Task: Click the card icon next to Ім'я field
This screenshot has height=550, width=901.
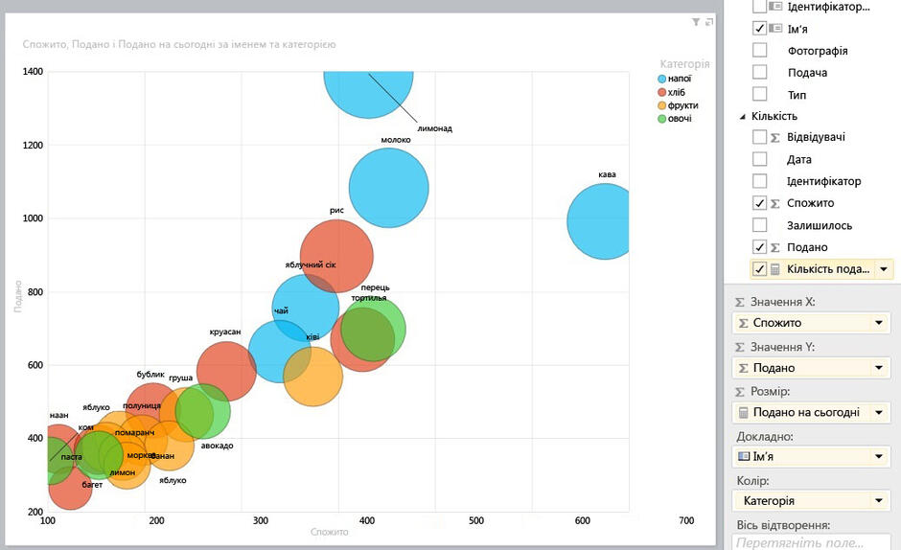Action: 775,28
